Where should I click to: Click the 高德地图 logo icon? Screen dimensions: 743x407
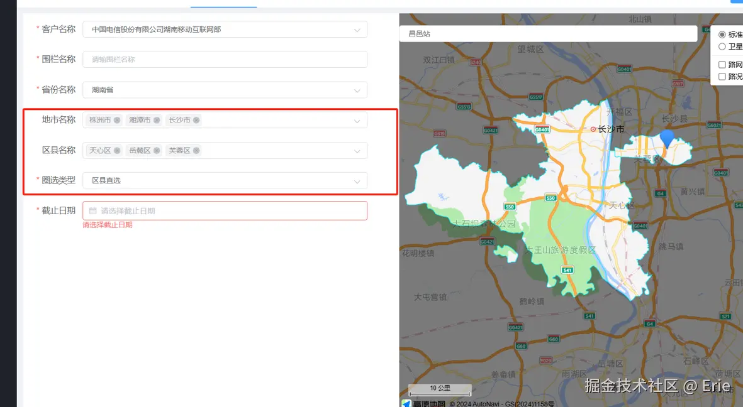pyautogui.click(x=406, y=403)
